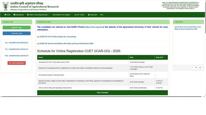Click the Notifications list icon
206x115 pixels.
[14, 15]
